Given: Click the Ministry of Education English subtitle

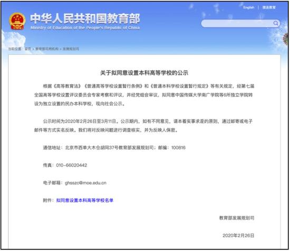Looking at the screenshot, I should pos(85,28).
